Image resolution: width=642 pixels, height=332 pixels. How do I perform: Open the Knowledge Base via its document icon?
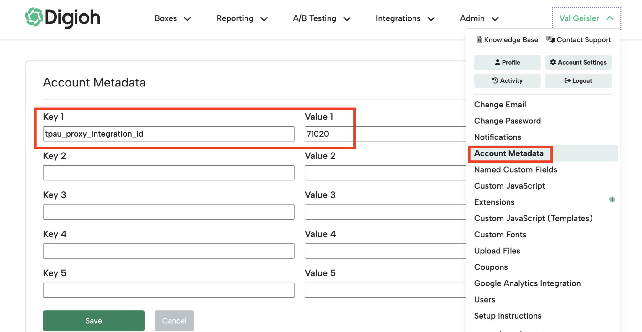[479, 39]
